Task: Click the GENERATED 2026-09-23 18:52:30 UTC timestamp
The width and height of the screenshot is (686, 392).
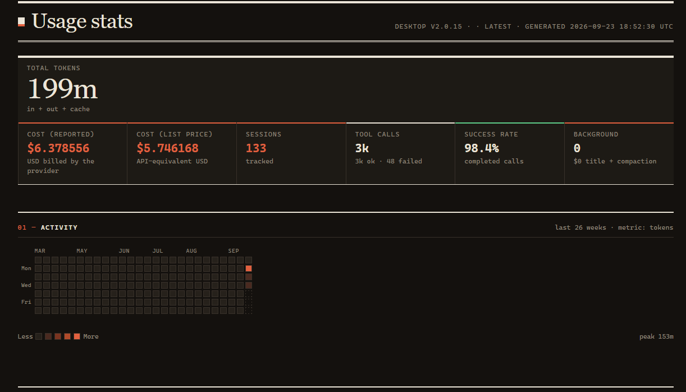Action: tap(599, 26)
